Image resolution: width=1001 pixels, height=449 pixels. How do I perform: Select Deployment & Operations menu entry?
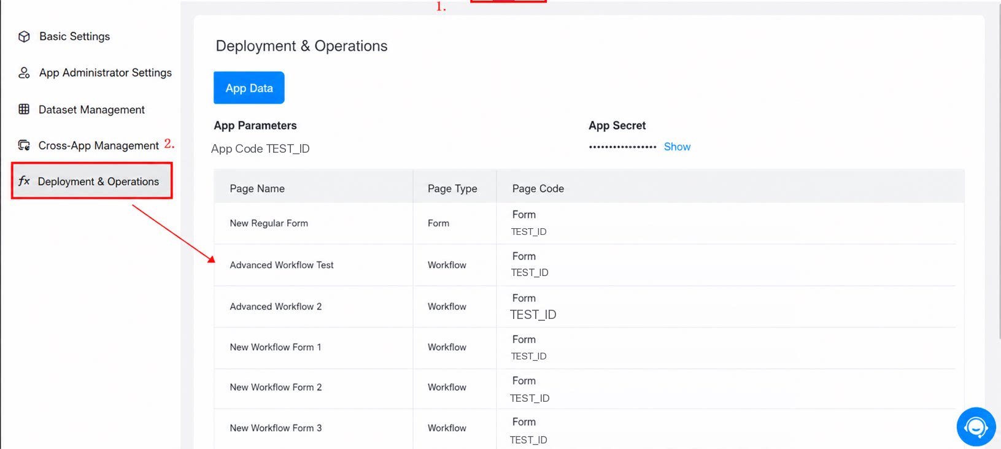pyautogui.click(x=92, y=181)
